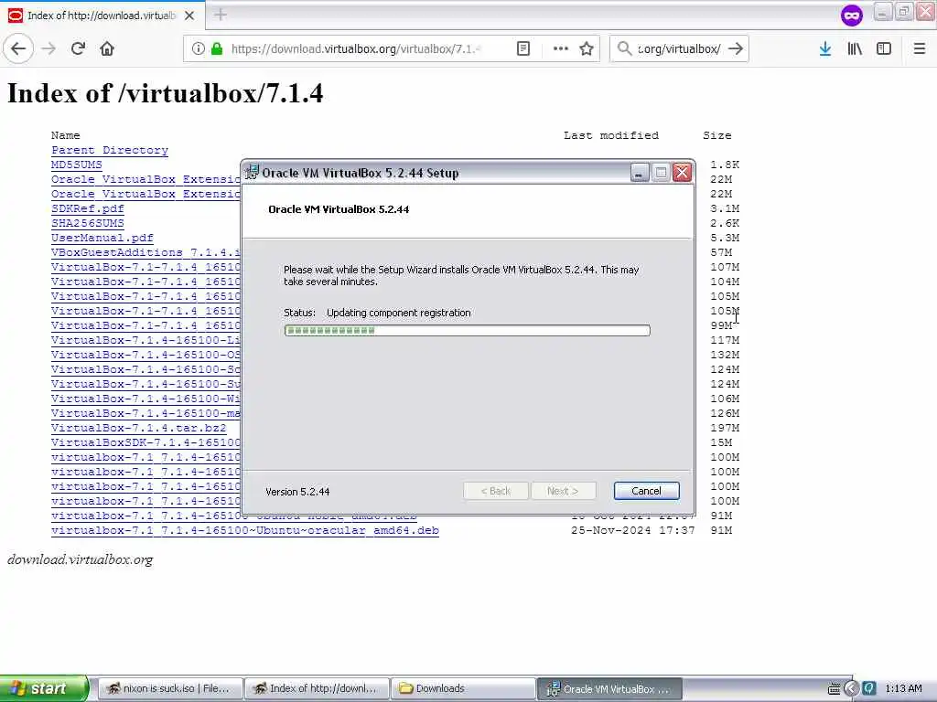This screenshot has width=937, height=702.
Task: Submit search with the go arrow
Action: (737, 48)
